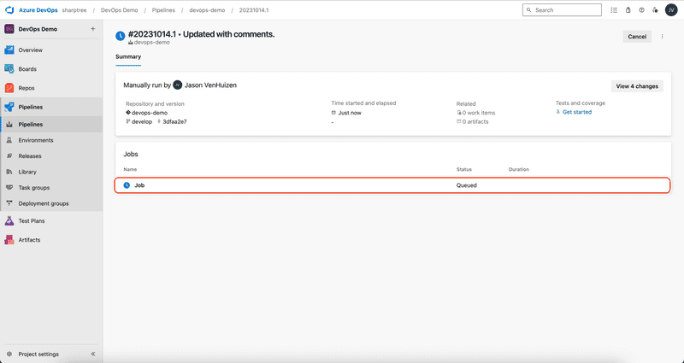The width and height of the screenshot is (684, 363).
Task: Click the devops-demo pipeline name under title
Action: (152, 42)
